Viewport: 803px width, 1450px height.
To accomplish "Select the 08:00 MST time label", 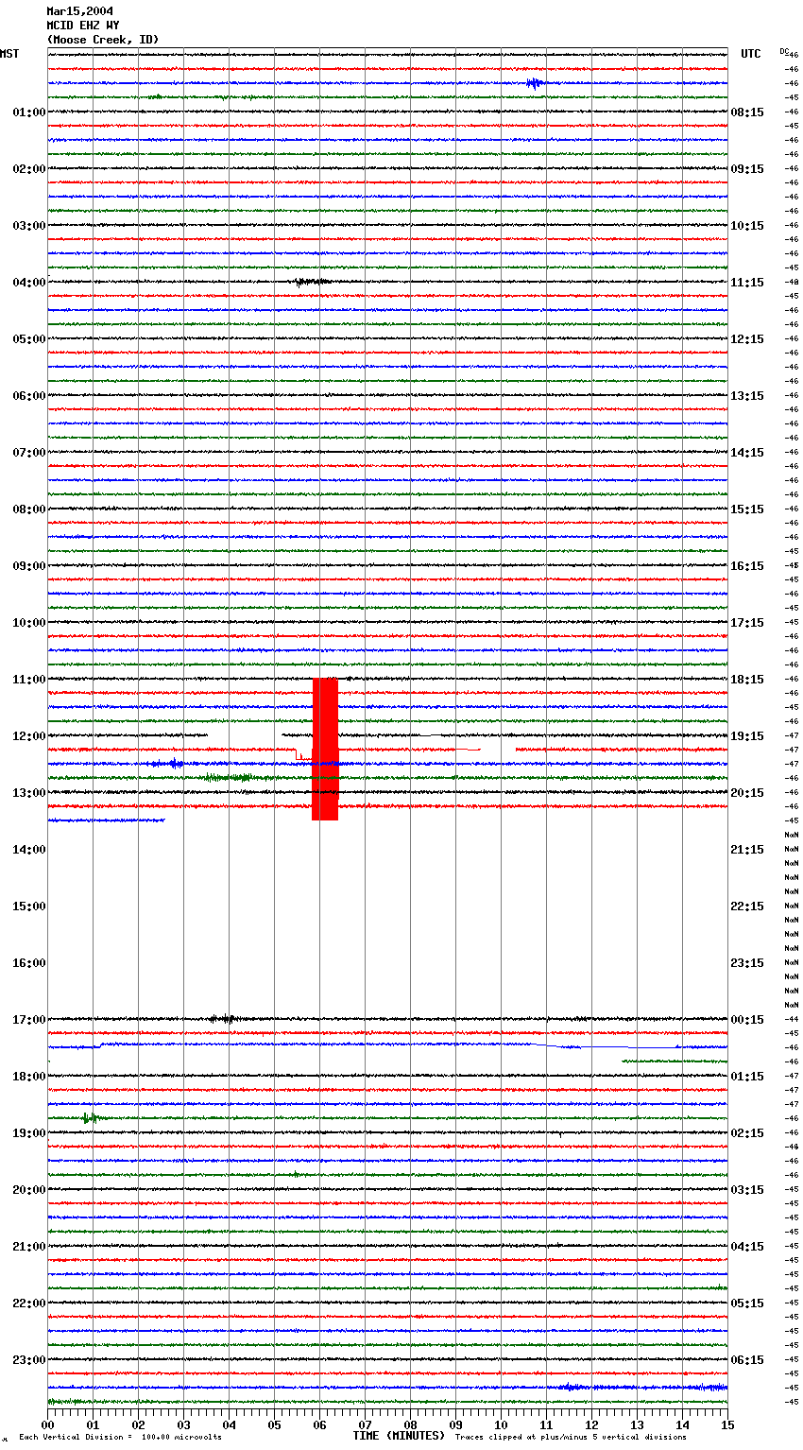I will [x=29, y=509].
